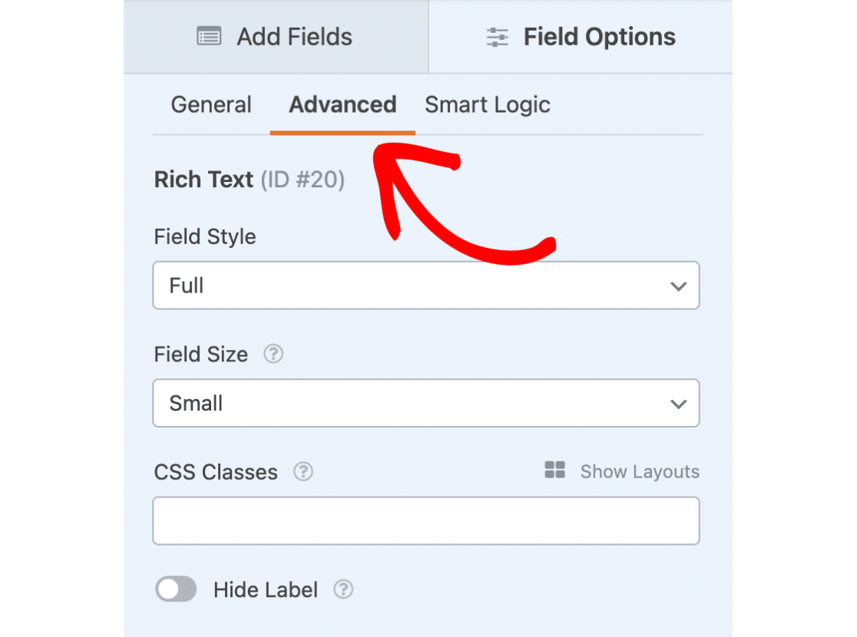Open the dropdown showing Small
This screenshot has width=857, height=637.
coord(425,404)
